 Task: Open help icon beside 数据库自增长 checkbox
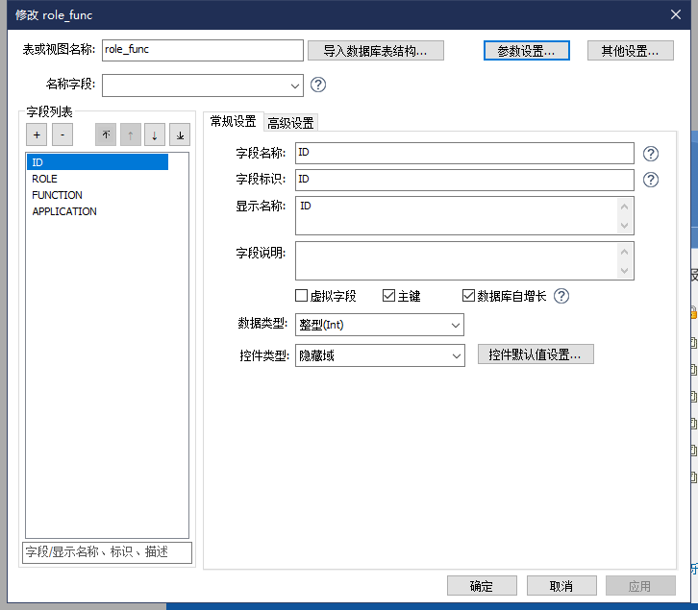tap(561, 296)
